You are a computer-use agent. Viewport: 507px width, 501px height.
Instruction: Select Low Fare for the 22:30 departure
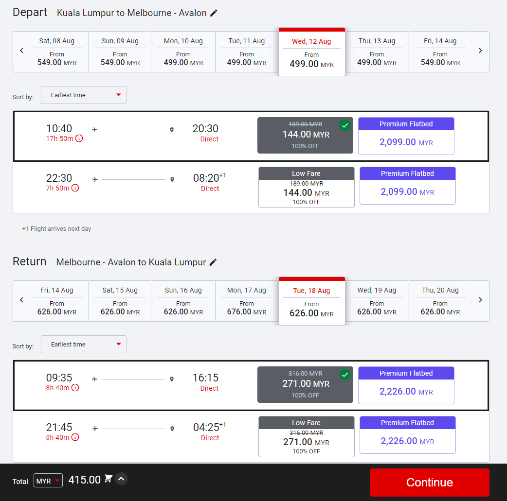(306, 188)
